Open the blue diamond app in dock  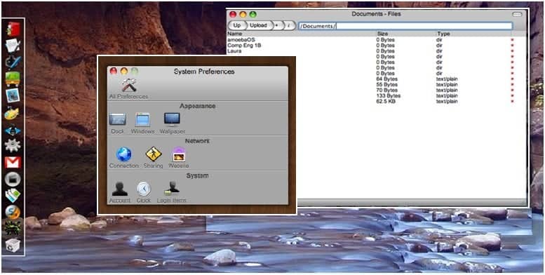point(13,130)
